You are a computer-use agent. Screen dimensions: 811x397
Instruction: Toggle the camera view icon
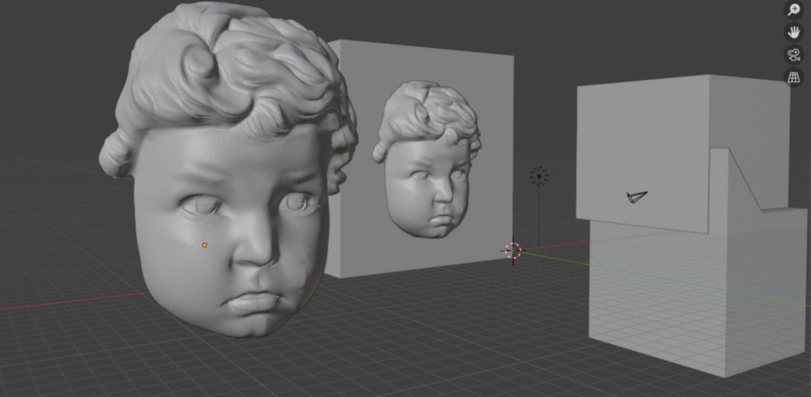(x=793, y=55)
